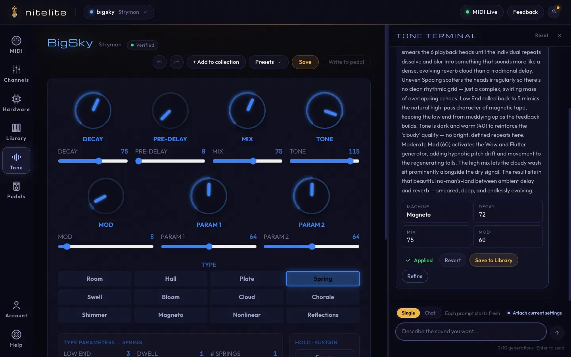The width and height of the screenshot is (571, 357).
Task: Select the Hall reverb type
Action: point(171,279)
